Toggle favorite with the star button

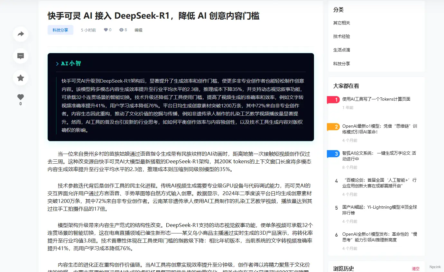click(x=20, y=78)
